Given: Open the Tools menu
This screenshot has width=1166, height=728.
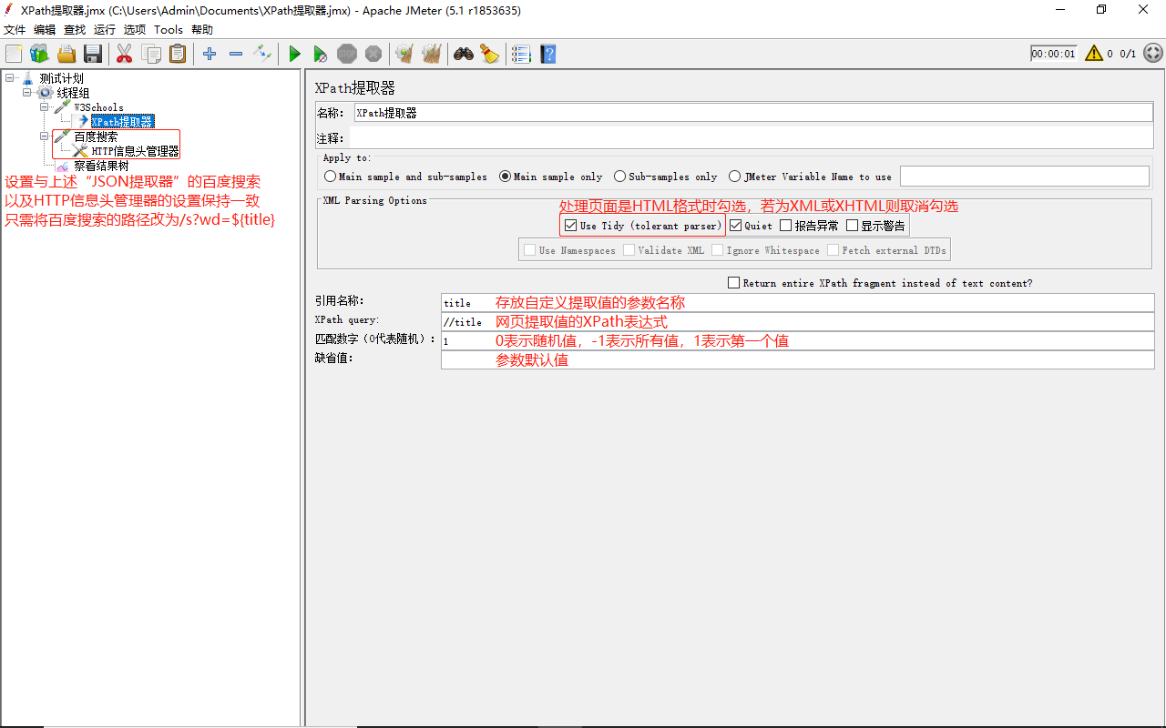Looking at the screenshot, I should (169, 30).
